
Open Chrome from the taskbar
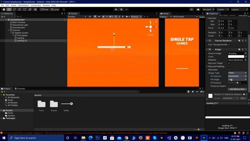(126, 138)
